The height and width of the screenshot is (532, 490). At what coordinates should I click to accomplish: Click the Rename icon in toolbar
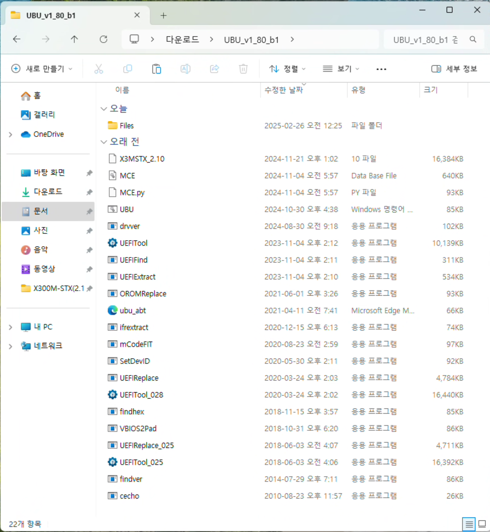click(185, 69)
